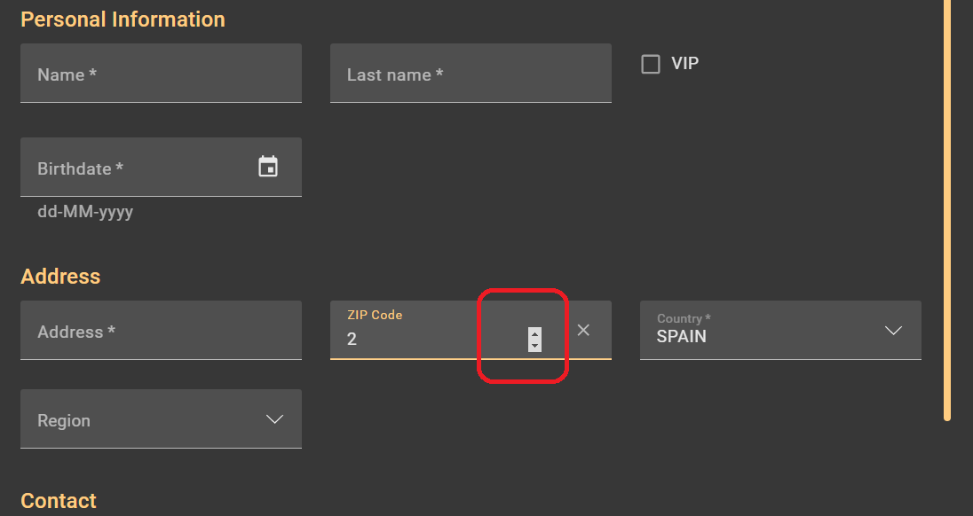The width and height of the screenshot is (973, 516).
Task: Clear the ZIP Code field value
Action: coord(583,330)
